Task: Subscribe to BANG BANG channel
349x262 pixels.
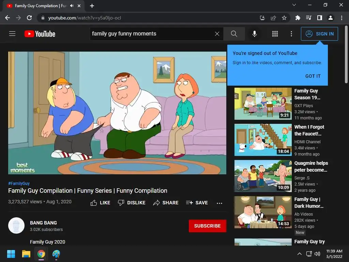Action: [x=208, y=226]
